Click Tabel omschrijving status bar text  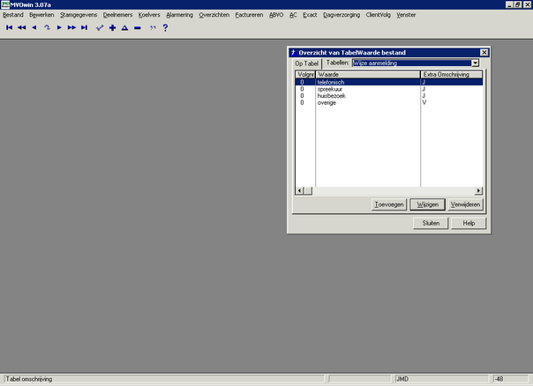(x=29, y=379)
